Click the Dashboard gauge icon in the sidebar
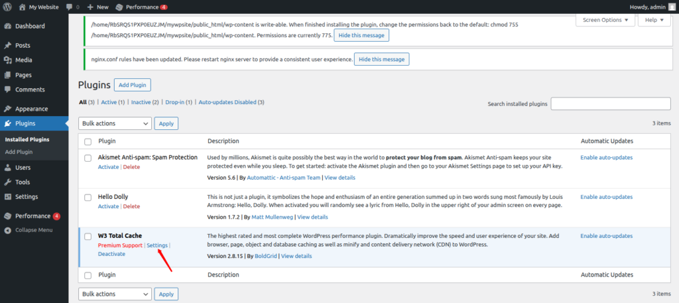 7,26
